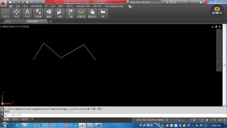Click the New file icon in quick access toolbar
This screenshot has width=227, height=128.
(10, 2)
